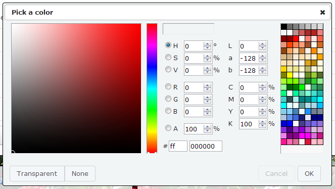Close the Pick a color dialog
This screenshot has width=335, height=189.
(322, 13)
